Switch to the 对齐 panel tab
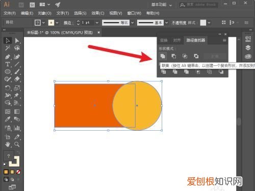 177,40
